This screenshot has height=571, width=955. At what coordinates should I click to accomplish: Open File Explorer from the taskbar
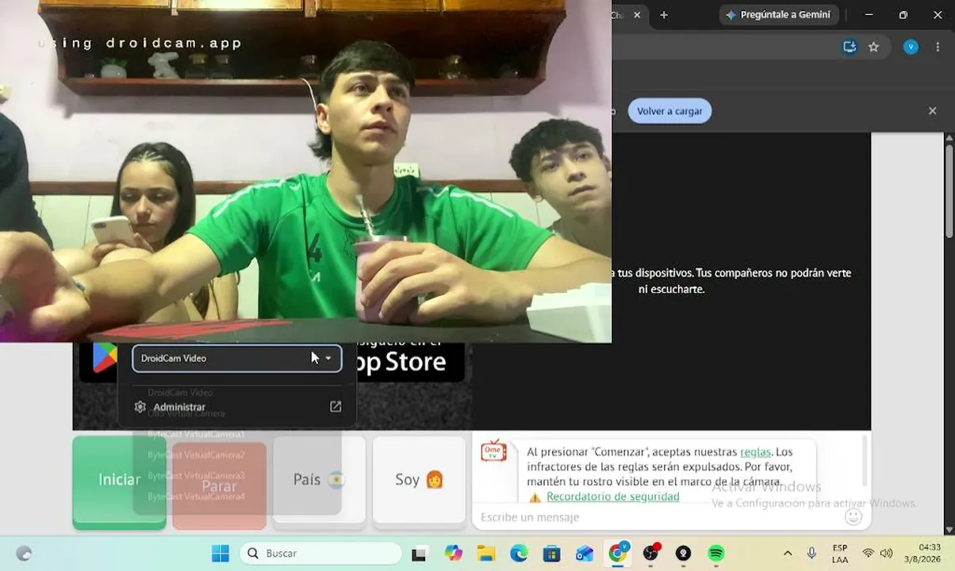click(485, 554)
